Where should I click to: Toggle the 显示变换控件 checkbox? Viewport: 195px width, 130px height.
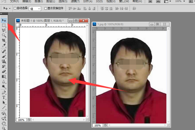46,8
